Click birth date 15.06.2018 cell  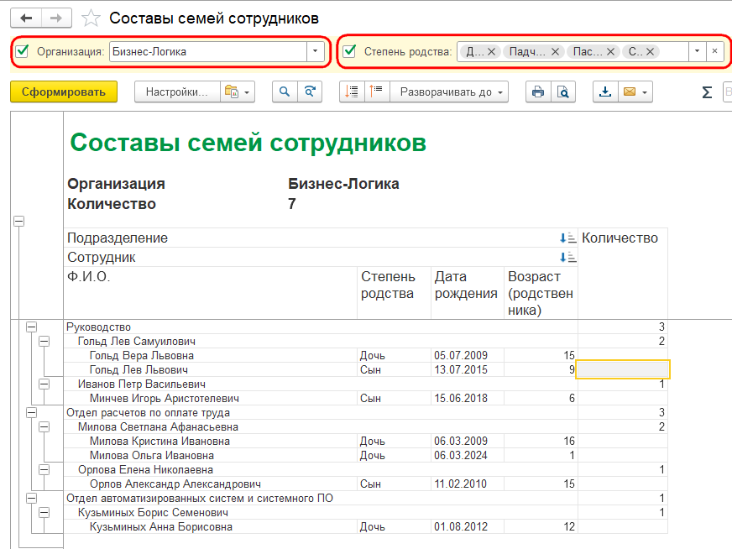[x=468, y=398]
